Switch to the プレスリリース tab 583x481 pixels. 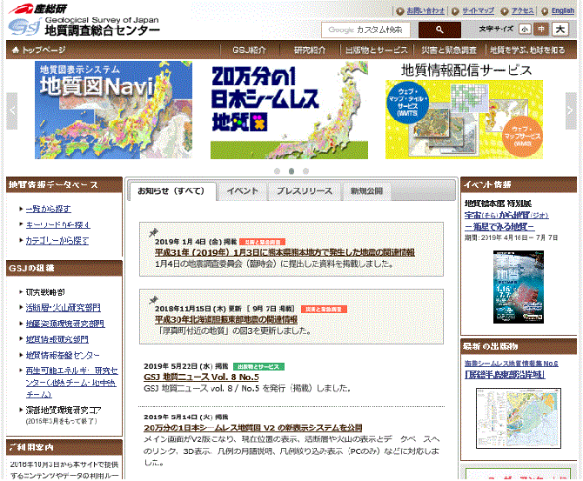(305, 191)
